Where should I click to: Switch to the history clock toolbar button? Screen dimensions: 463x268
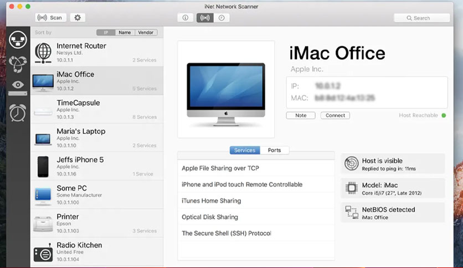click(x=222, y=18)
